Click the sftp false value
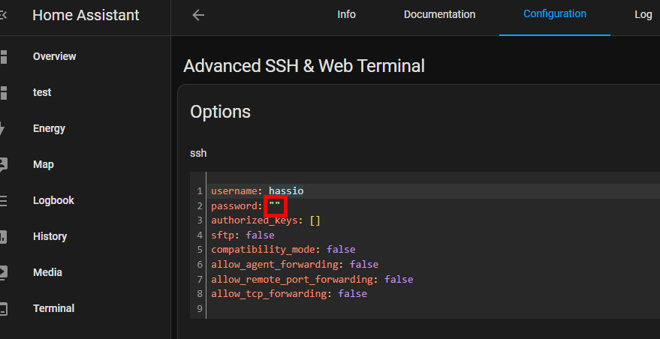This screenshot has height=339, width=660. [x=260, y=235]
